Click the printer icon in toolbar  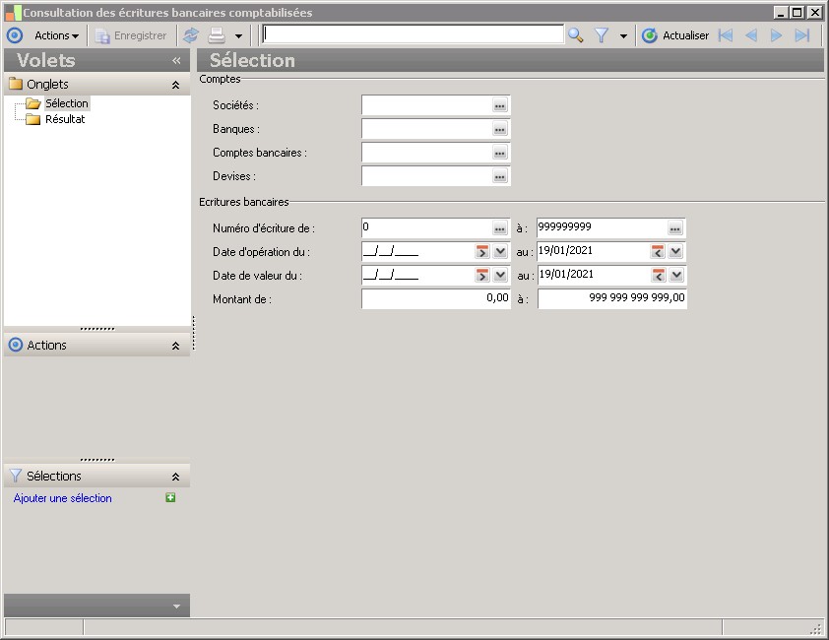(x=217, y=35)
